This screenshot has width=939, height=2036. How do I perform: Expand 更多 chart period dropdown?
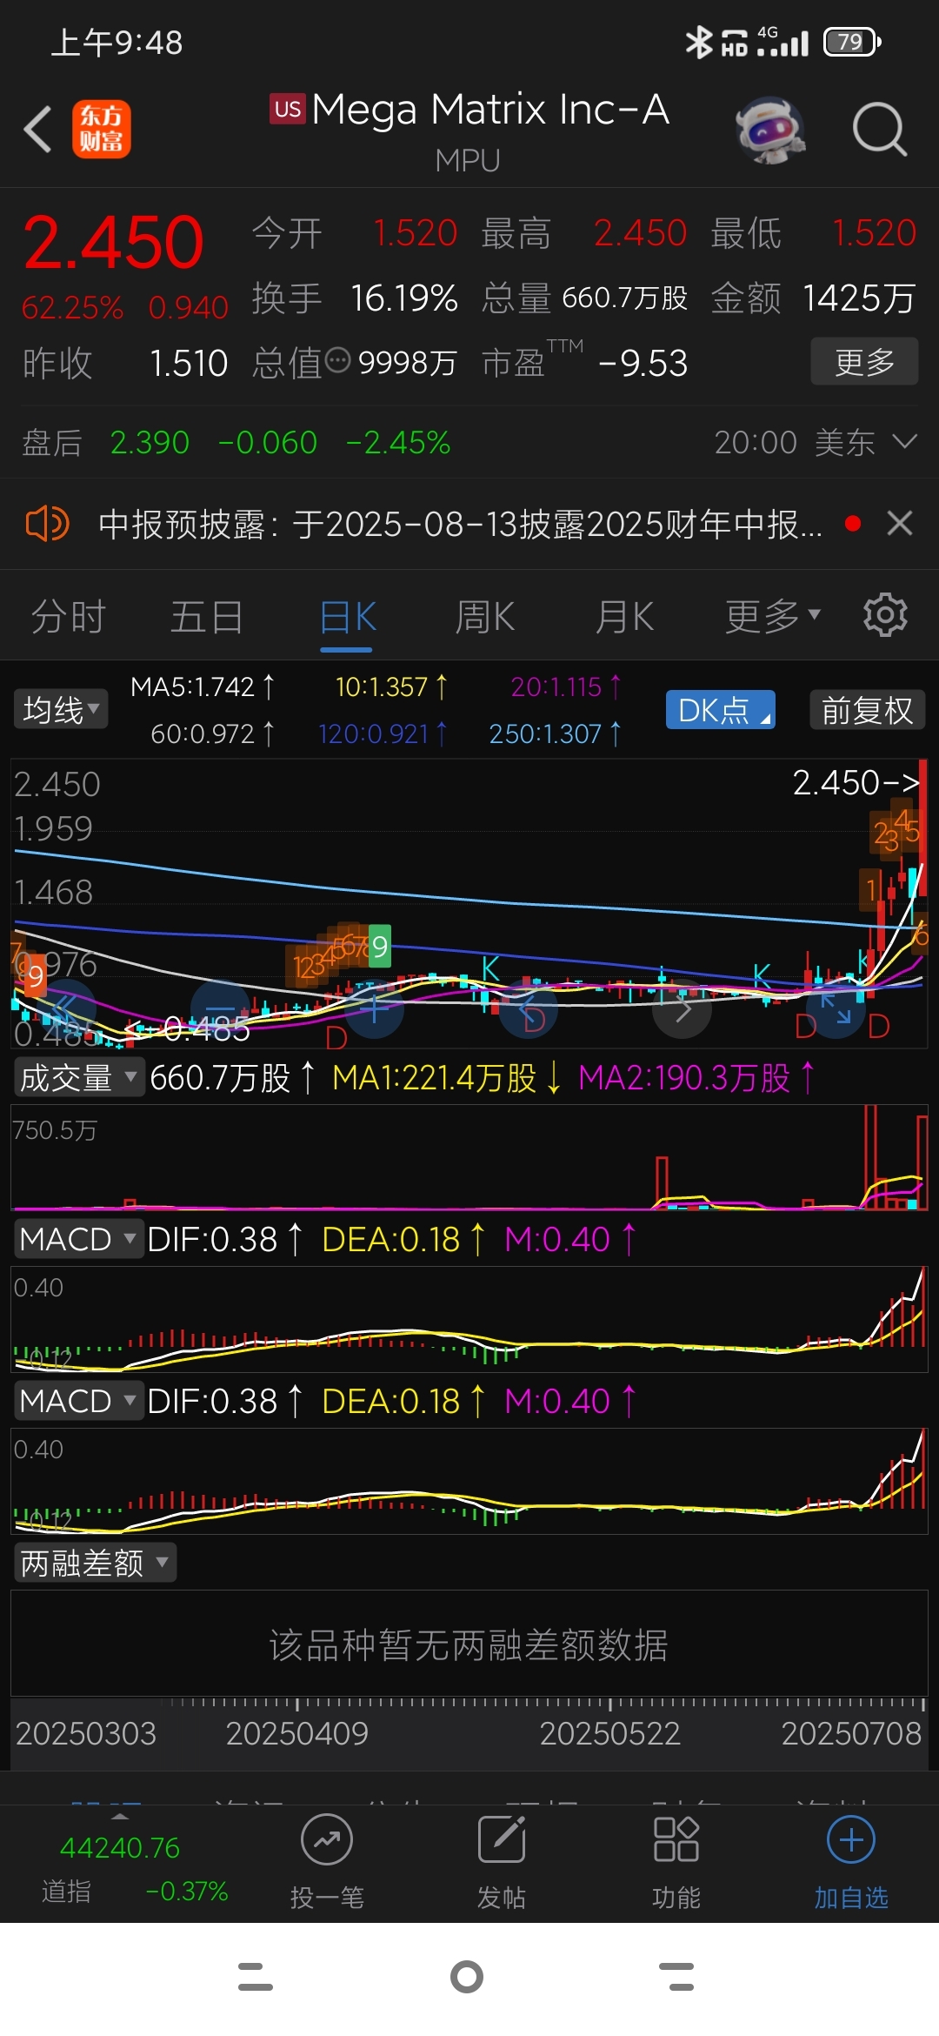coord(773,615)
